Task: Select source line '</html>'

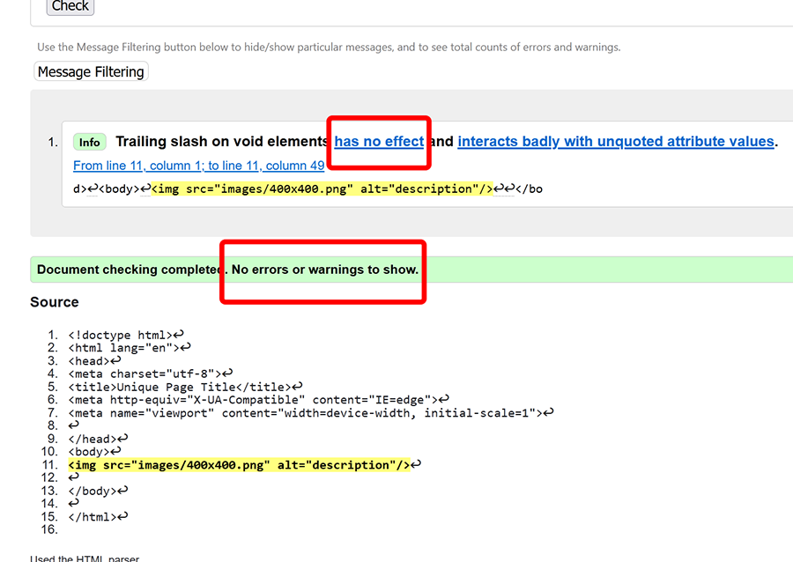Action: pyautogui.click(x=93, y=517)
